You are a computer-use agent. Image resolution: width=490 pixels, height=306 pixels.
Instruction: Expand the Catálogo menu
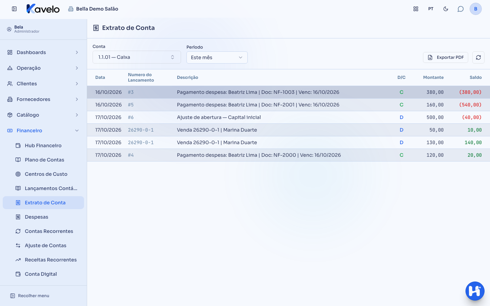click(43, 115)
